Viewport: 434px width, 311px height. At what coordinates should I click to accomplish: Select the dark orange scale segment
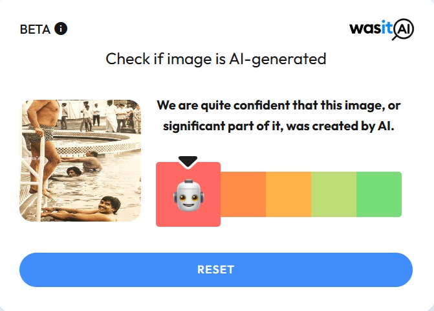point(243,194)
